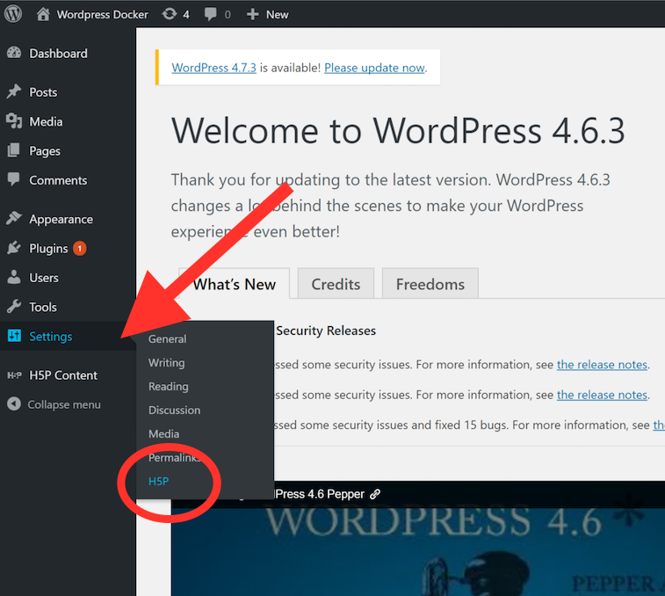Click the Posts pushpin icon

14,91
